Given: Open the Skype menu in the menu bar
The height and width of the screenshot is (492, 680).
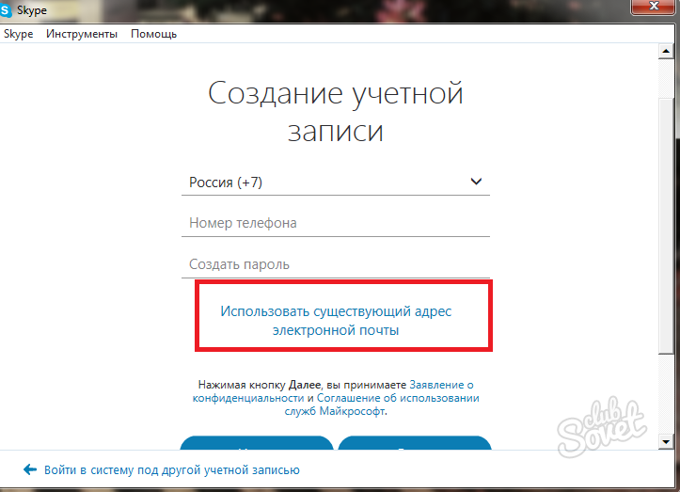Looking at the screenshot, I should 18,34.
